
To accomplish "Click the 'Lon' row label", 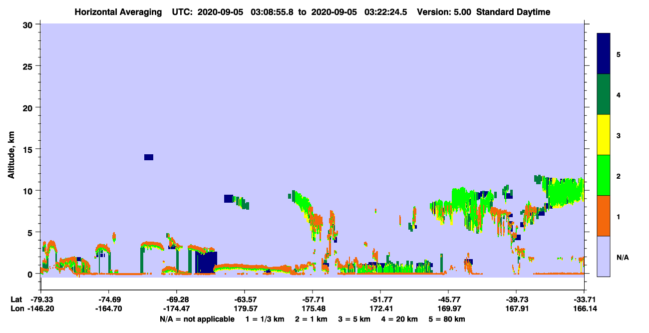I will pos(16,309).
